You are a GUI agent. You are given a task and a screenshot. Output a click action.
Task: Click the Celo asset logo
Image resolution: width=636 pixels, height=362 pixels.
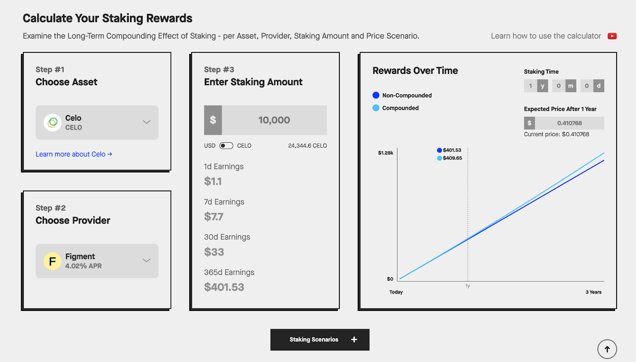point(52,123)
